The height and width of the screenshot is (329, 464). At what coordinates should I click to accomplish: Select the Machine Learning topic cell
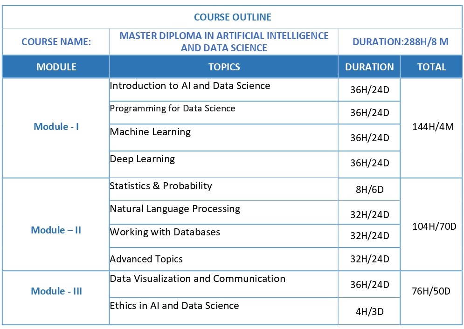[x=150, y=132]
